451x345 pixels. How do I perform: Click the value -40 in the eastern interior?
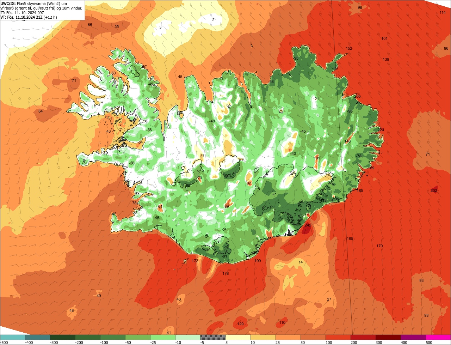tap(292, 153)
